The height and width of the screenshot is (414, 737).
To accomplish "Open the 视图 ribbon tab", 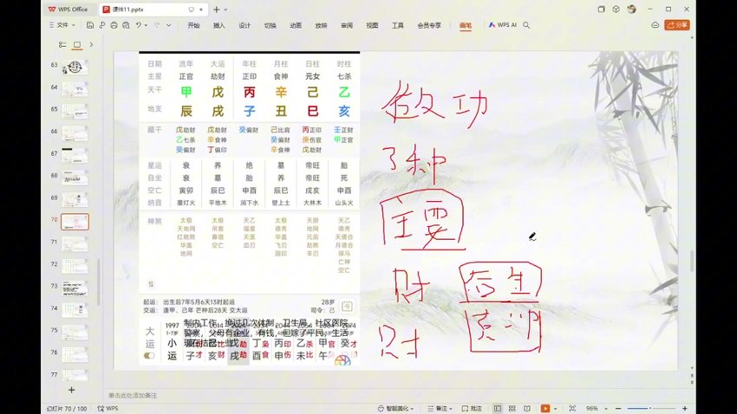I will click(x=372, y=25).
